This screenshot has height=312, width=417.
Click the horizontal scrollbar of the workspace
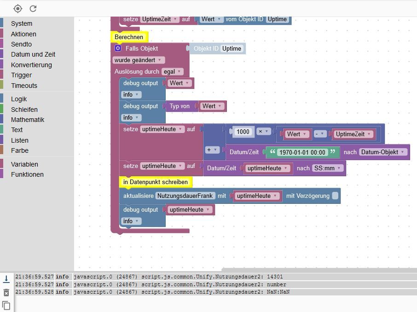319,269
